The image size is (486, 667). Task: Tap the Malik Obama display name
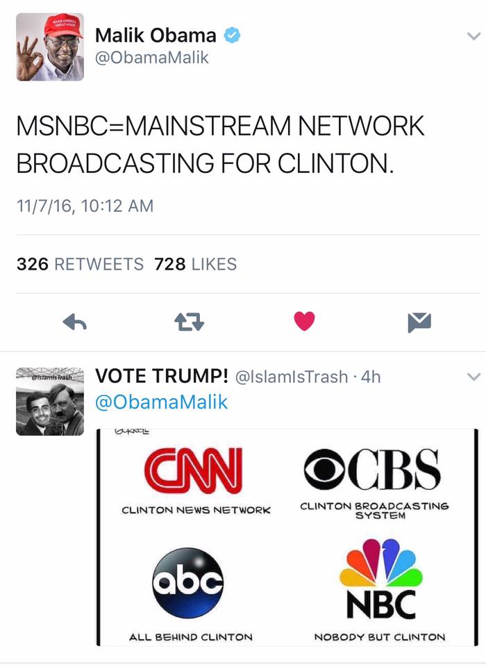156,35
